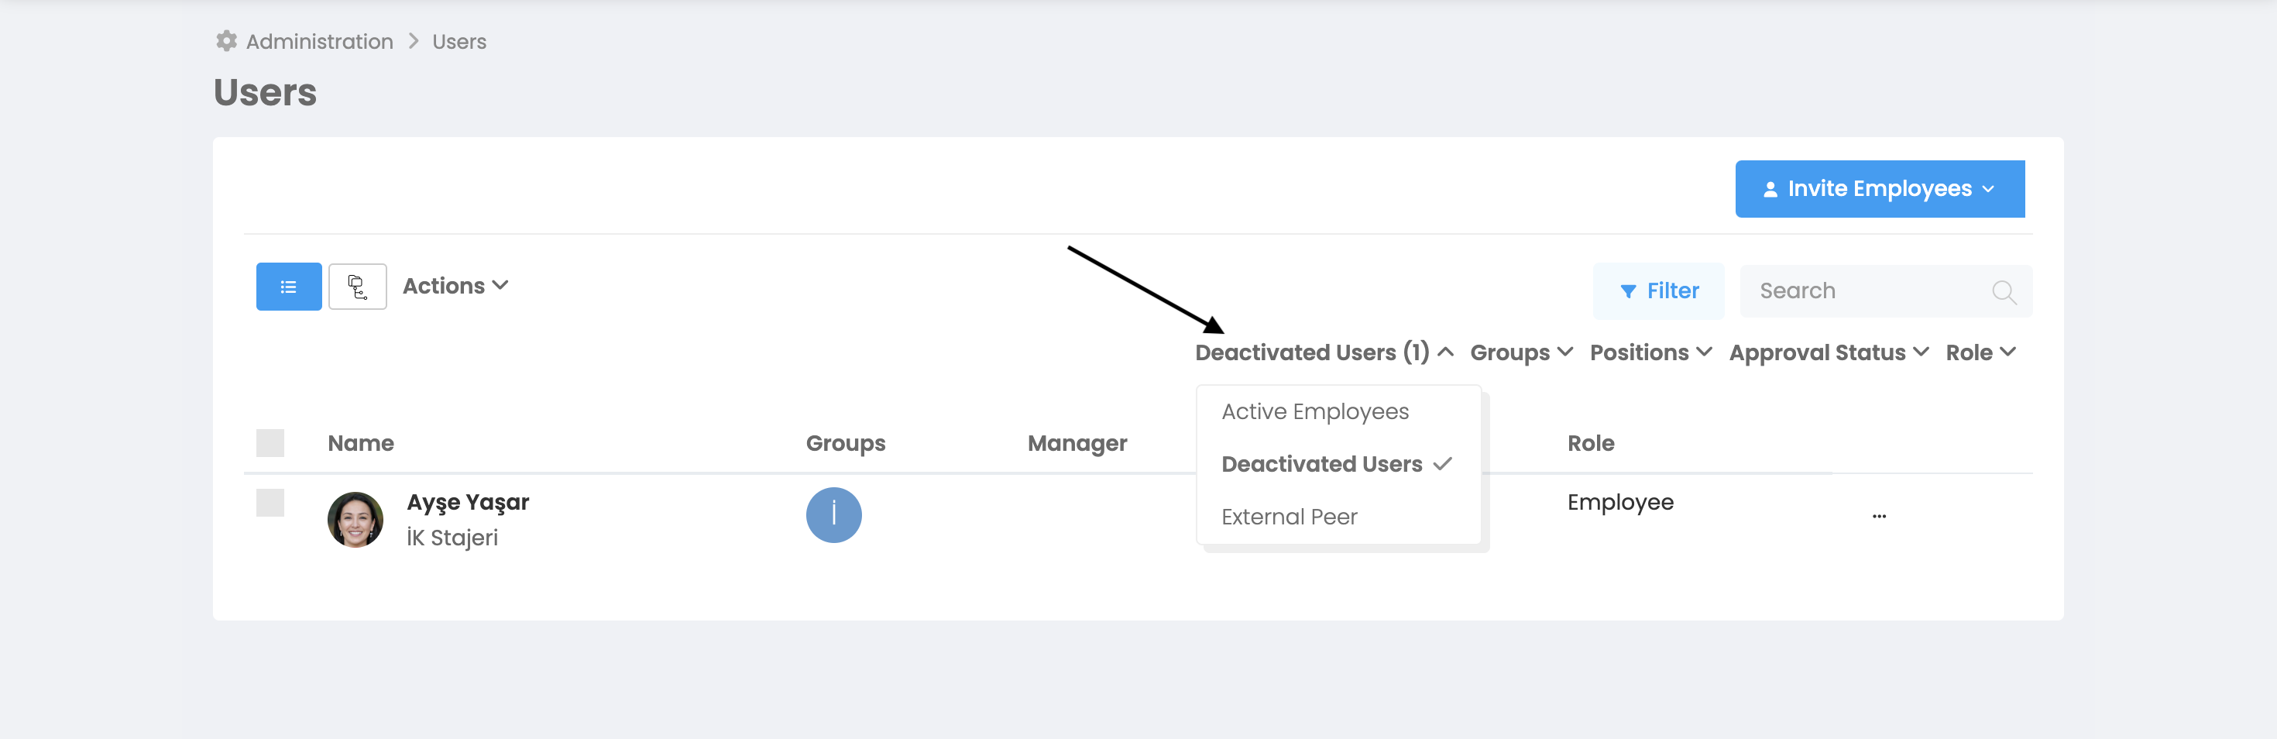The height and width of the screenshot is (739, 2277).
Task: Click the Administration gear icon
Action: [x=226, y=42]
